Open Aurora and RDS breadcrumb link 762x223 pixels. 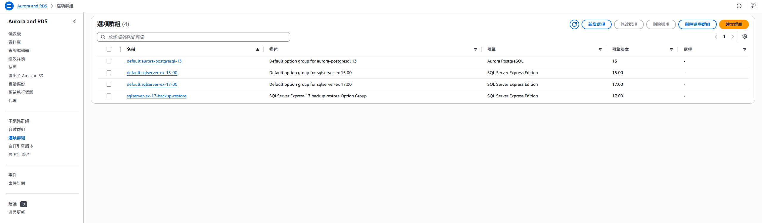click(x=32, y=6)
